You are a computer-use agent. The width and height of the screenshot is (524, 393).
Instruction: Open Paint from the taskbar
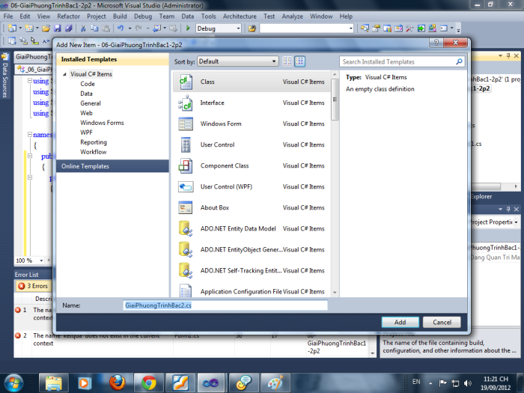pos(275,383)
